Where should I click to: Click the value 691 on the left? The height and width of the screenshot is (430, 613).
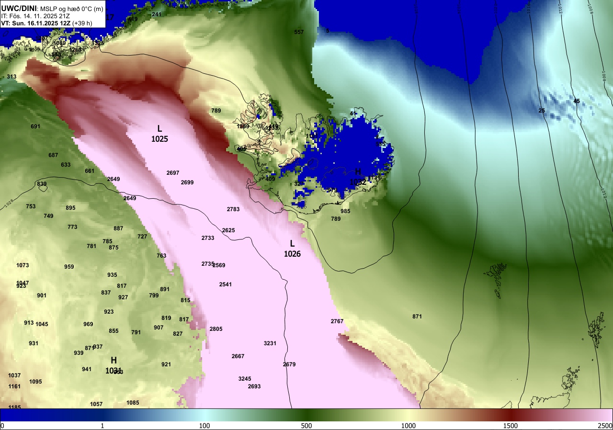click(x=35, y=126)
